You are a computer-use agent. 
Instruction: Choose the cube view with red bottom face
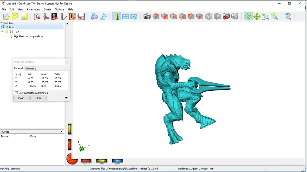(182, 16)
